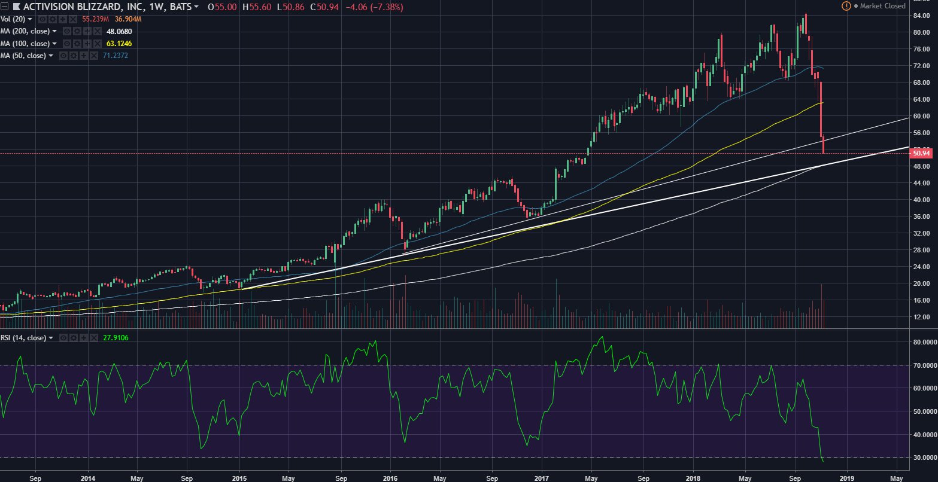Click the Market Closed status label
Screen dimensions: 938x482
(x=882, y=6)
